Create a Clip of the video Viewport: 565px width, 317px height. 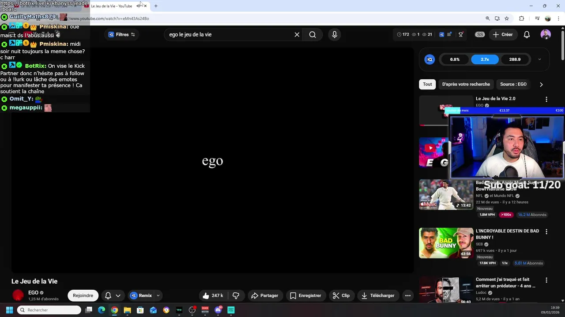click(x=341, y=295)
